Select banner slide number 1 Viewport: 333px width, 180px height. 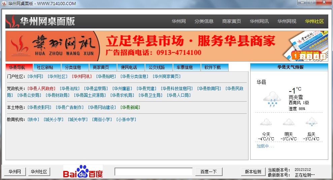[295, 56]
